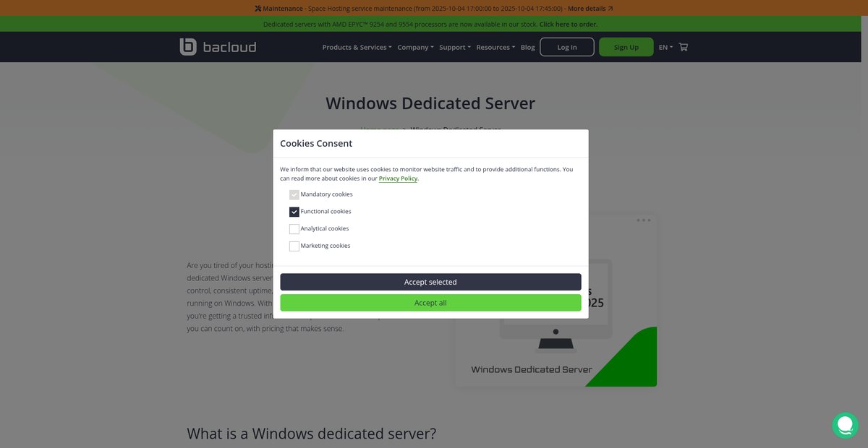The width and height of the screenshot is (868, 448).
Task: Expand the Support dropdown
Action: [455, 47]
